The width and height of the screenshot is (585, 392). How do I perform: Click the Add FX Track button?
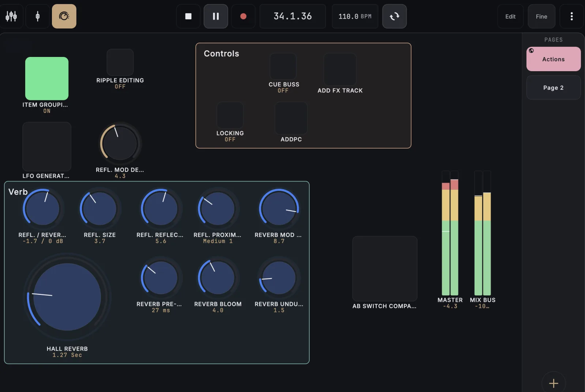coord(340,69)
